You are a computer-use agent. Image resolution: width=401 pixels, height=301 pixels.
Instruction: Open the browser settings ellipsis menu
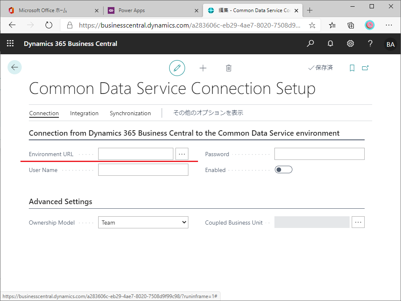coord(389,25)
